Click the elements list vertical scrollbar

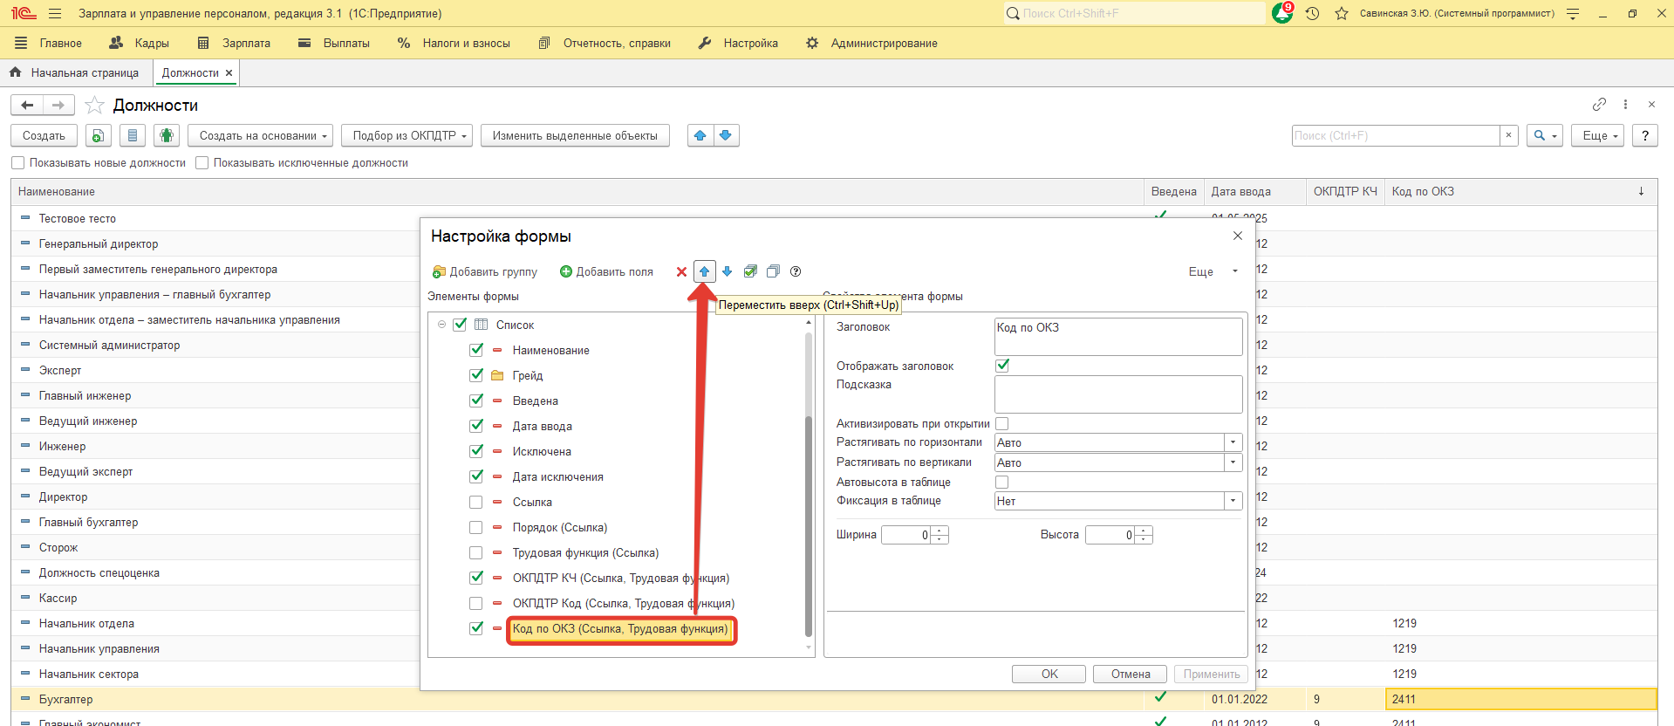(809, 524)
